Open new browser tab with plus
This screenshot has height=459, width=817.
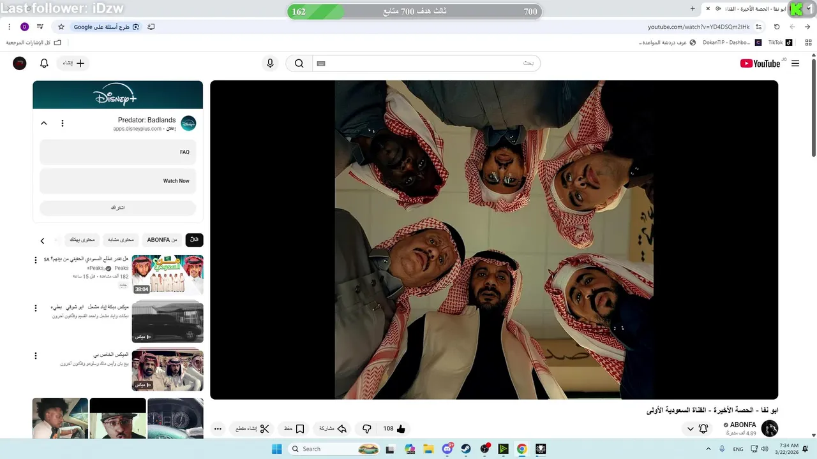[693, 8]
